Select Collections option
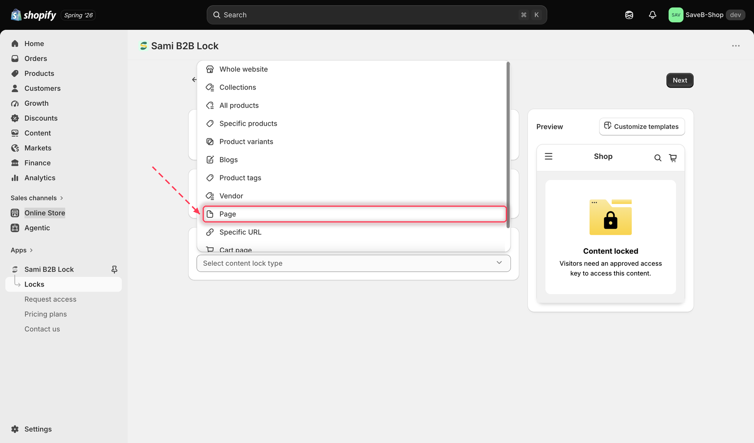The height and width of the screenshot is (443, 754). point(354,87)
